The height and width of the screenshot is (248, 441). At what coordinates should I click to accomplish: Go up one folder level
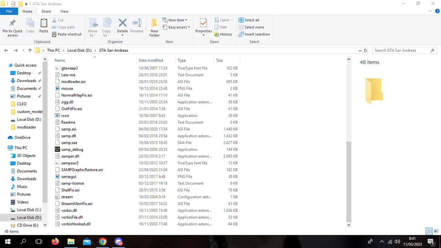(x=30, y=50)
